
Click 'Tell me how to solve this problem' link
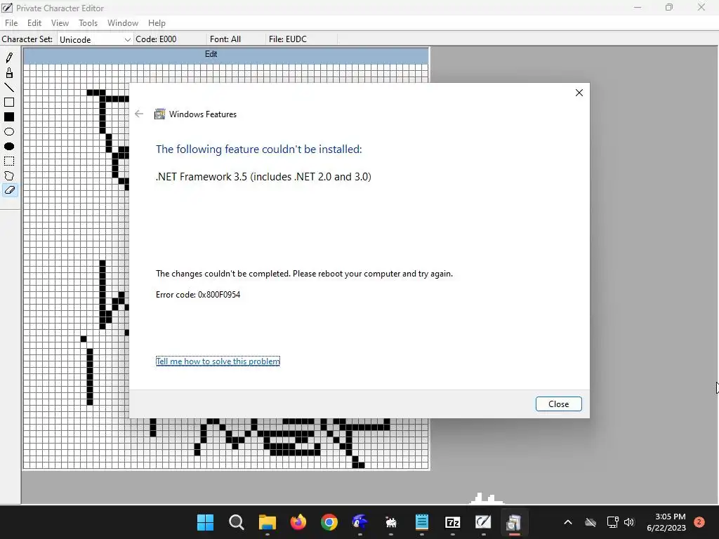(218, 361)
